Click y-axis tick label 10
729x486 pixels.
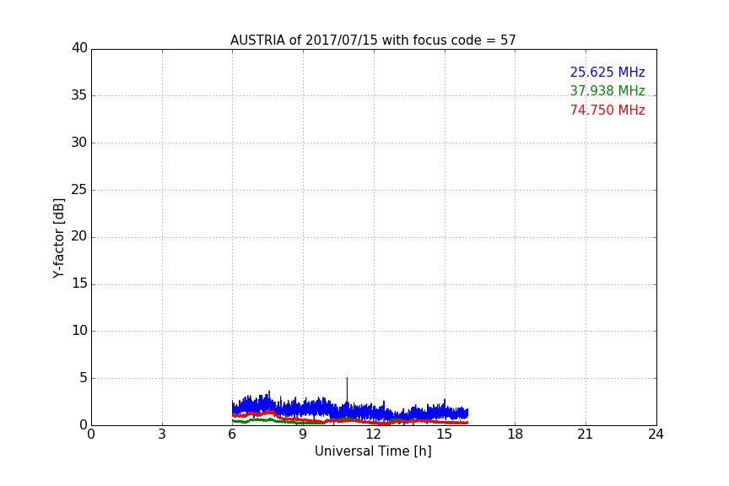(79, 331)
